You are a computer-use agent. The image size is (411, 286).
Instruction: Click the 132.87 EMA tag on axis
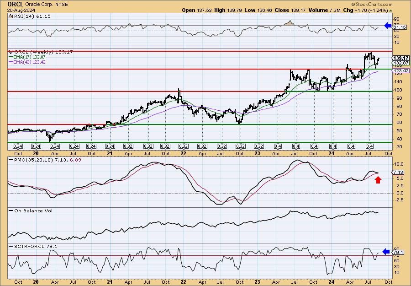tap(401, 63)
